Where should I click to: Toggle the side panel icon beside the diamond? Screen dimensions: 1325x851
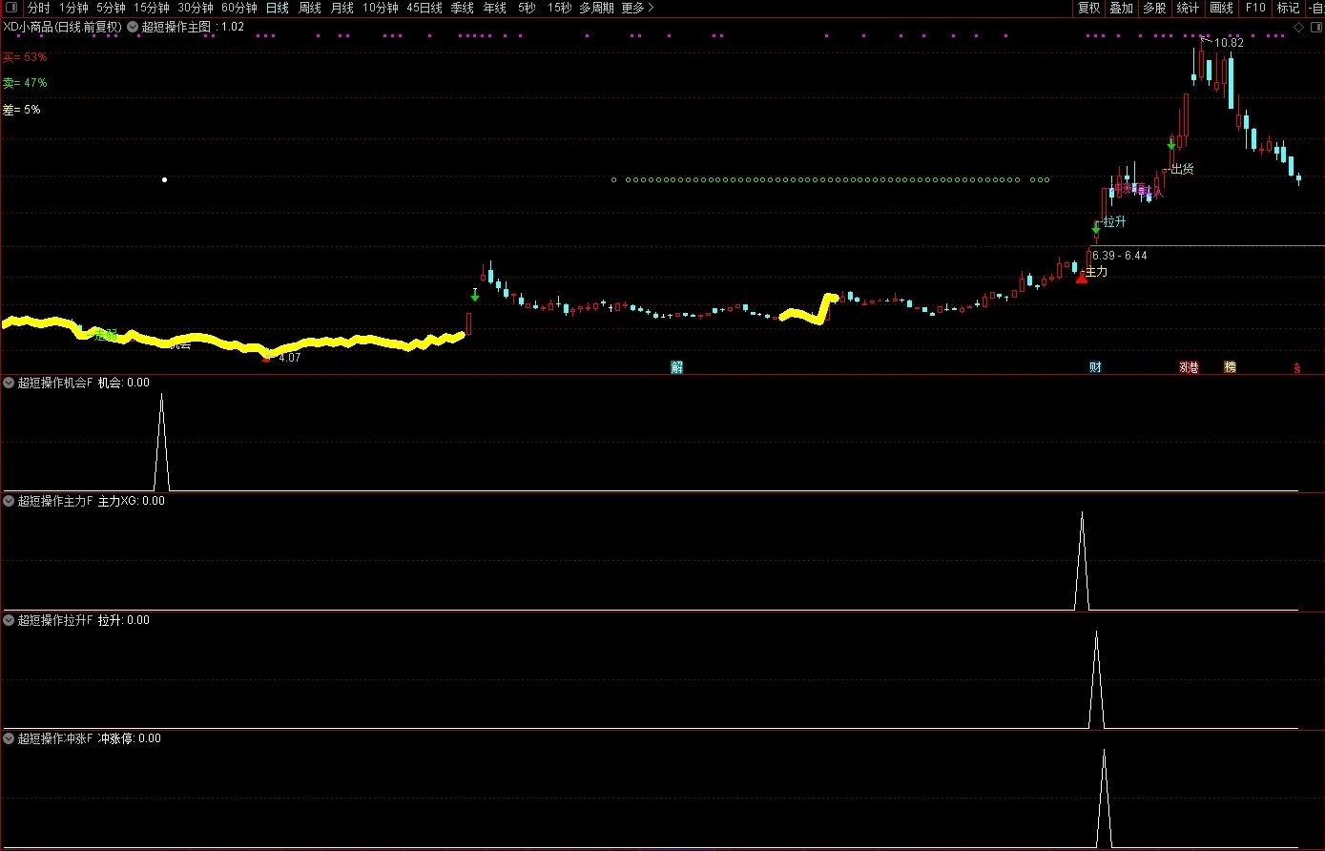pos(1315,28)
